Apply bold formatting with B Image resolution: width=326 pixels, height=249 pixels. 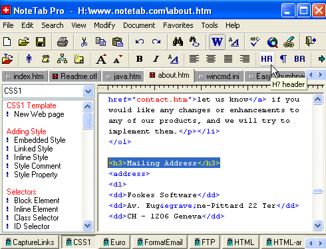coord(140,59)
